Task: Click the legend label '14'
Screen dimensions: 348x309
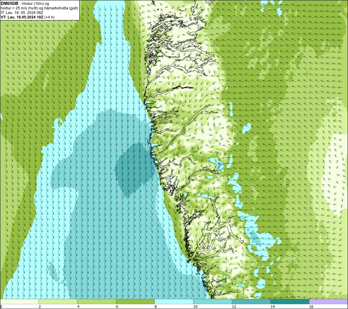Action: pyautogui.click(x=272, y=307)
